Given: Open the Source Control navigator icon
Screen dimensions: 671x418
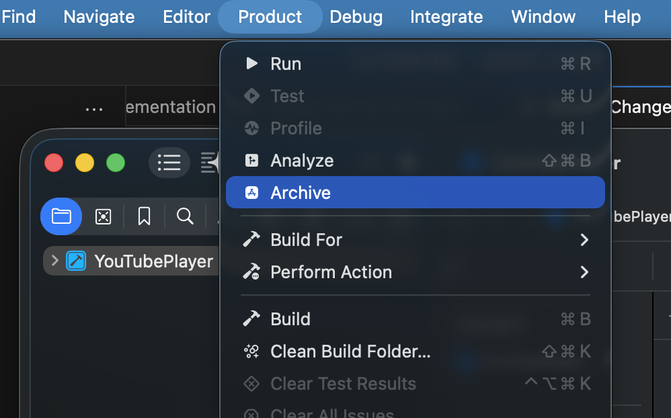Looking at the screenshot, I should point(103,216).
